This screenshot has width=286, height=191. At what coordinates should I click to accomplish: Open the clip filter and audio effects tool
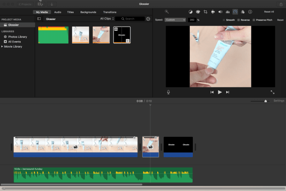click(x=243, y=12)
